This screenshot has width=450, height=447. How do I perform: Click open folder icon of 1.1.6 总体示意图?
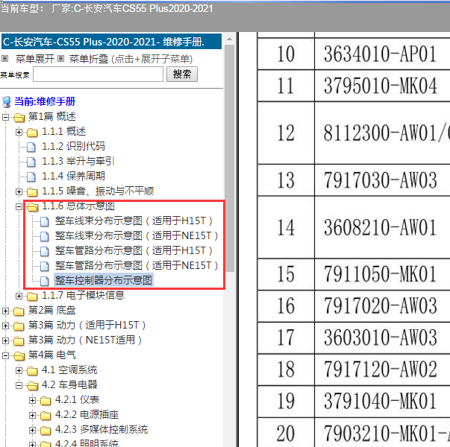pyautogui.click(x=32, y=207)
